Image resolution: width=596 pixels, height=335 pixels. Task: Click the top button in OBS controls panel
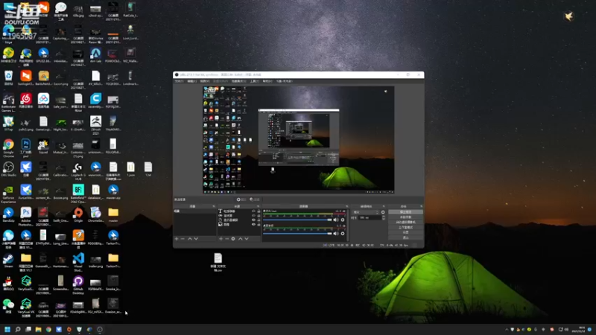pos(405,212)
